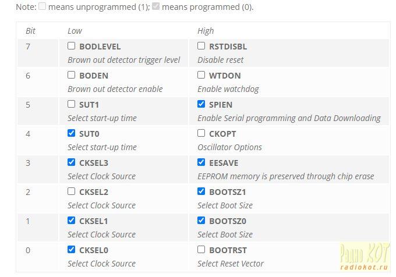
Task: Uncheck the SPIEN serial programming checkbox
Action: point(201,104)
